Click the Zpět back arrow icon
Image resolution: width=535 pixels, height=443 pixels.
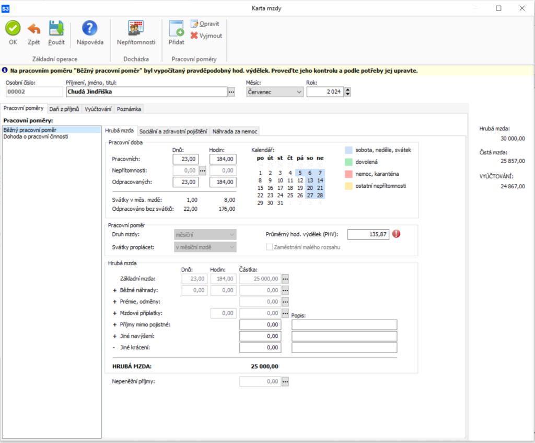pos(34,28)
